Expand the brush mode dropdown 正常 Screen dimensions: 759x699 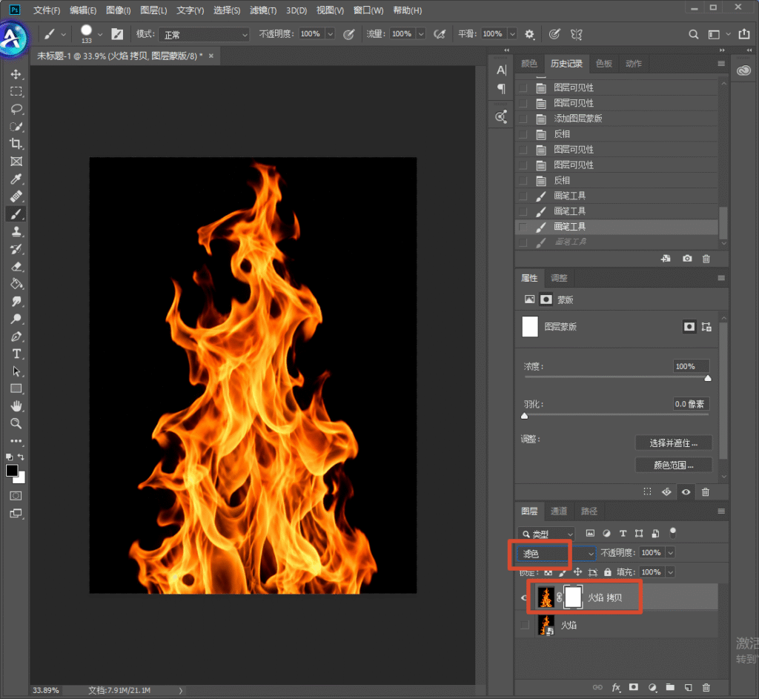pyautogui.click(x=204, y=34)
